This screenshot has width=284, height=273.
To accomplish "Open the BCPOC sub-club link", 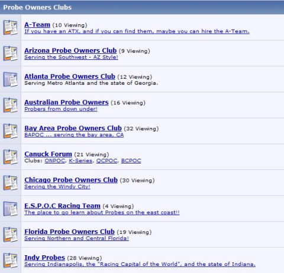I will pos(131,160).
